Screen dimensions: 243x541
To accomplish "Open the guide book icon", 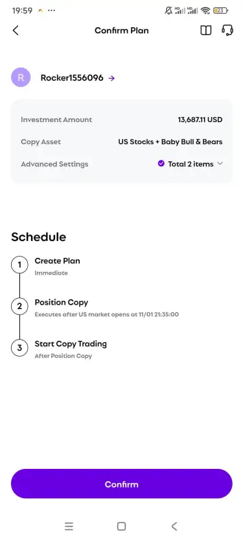I will pyautogui.click(x=206, y=31).
